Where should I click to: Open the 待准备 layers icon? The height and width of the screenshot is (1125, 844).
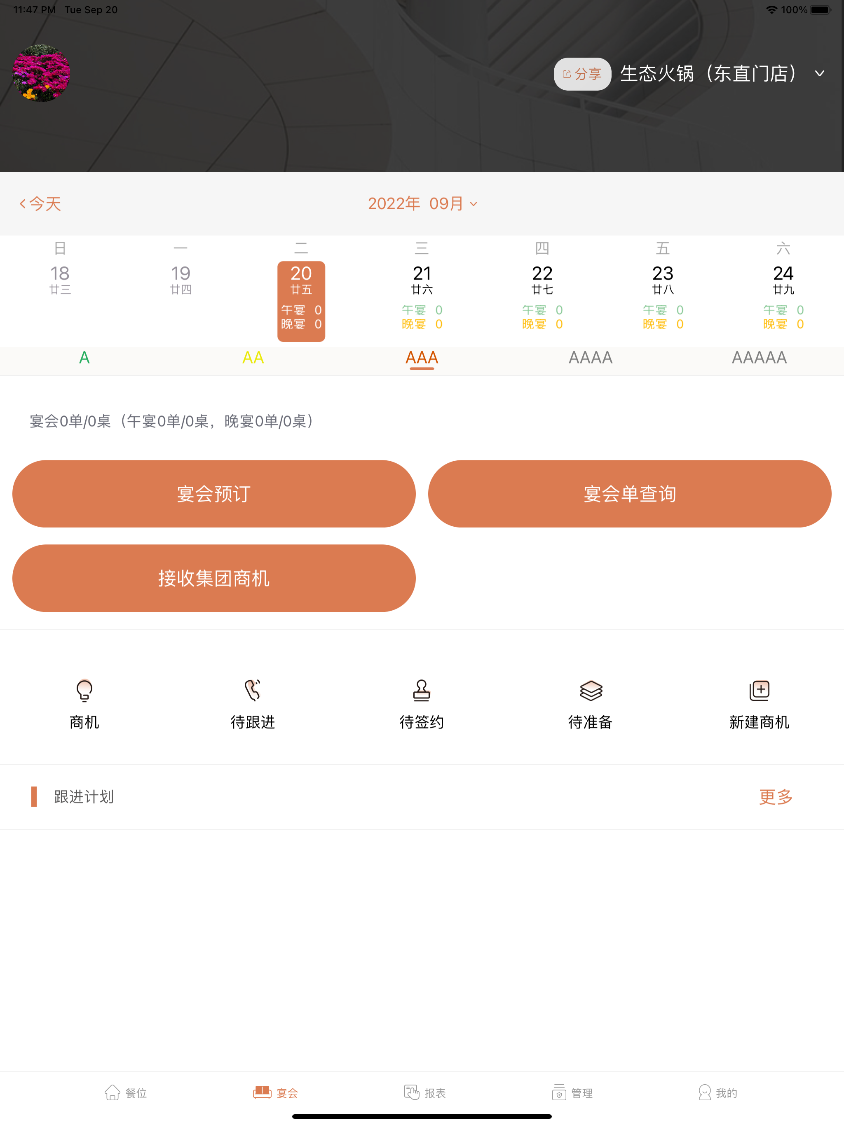click(x=591, y=691)
